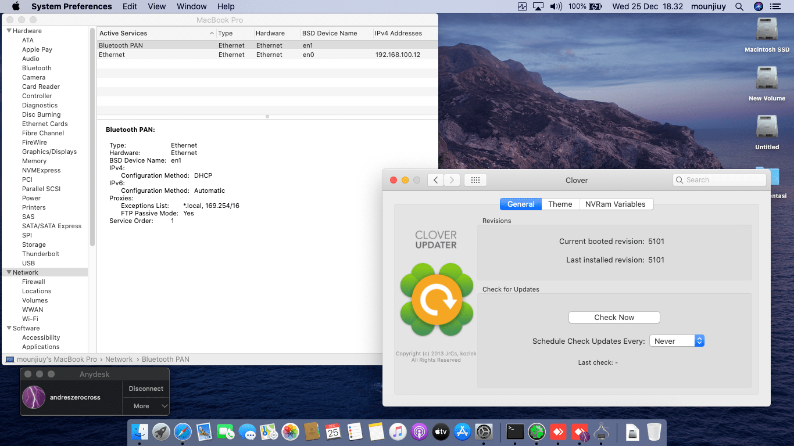Screen dimensions: 794x446
Task: Open Safari in the Dock
Action: pyautogui.click(x=183, y=431)
